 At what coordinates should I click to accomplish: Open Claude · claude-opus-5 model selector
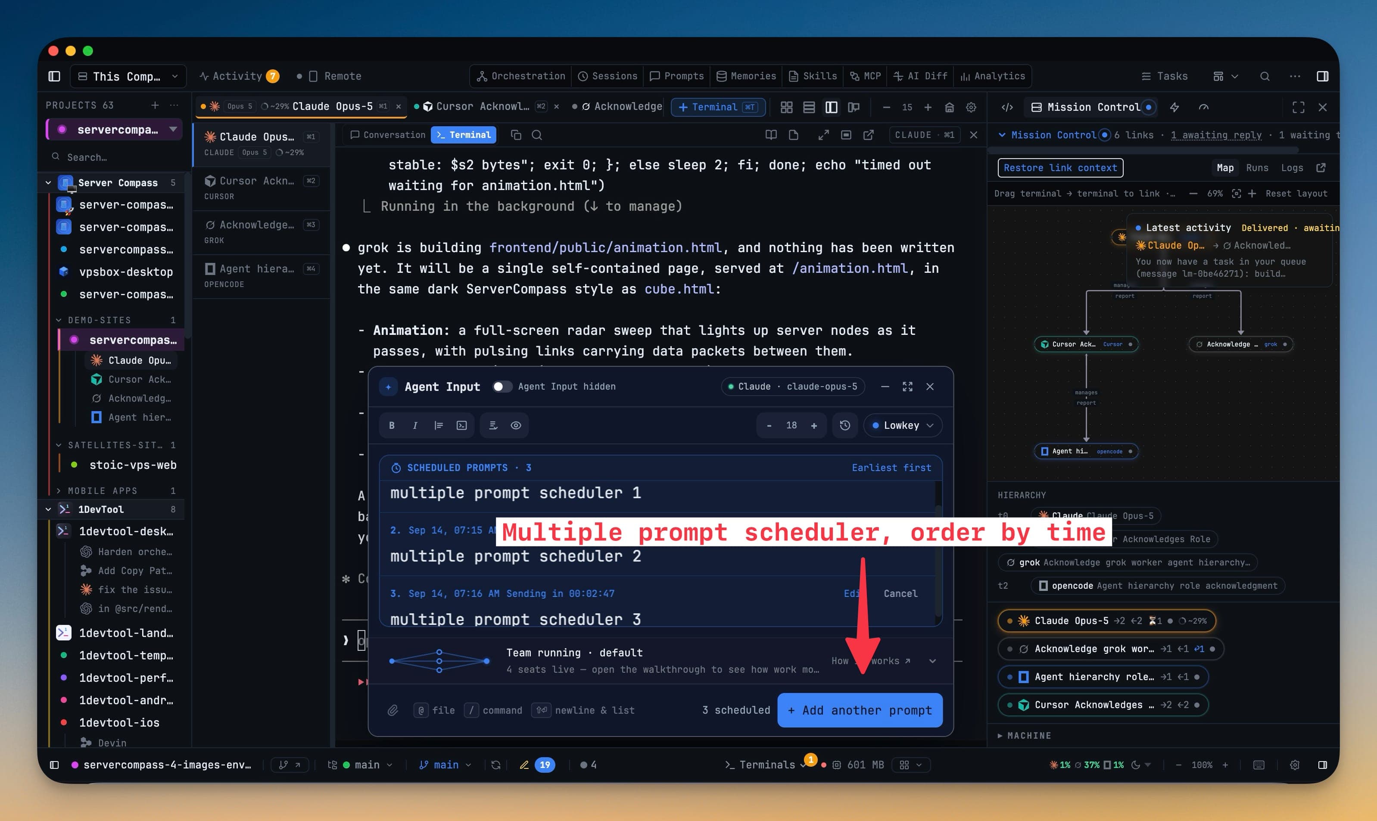tap(793, 387)
